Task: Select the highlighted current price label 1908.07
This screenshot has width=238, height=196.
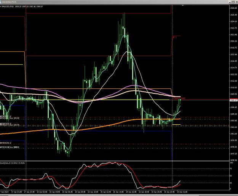Action: tap(233, 100)
